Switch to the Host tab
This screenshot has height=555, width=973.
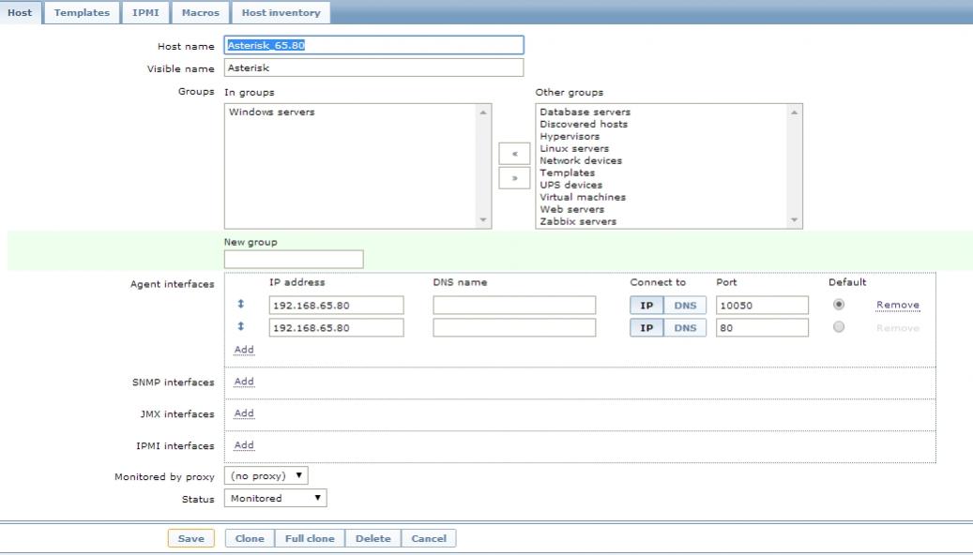point(20,12)
